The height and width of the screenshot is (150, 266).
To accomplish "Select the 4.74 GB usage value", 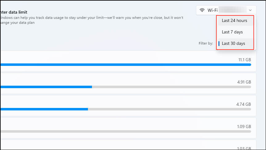I will (243, 104).
